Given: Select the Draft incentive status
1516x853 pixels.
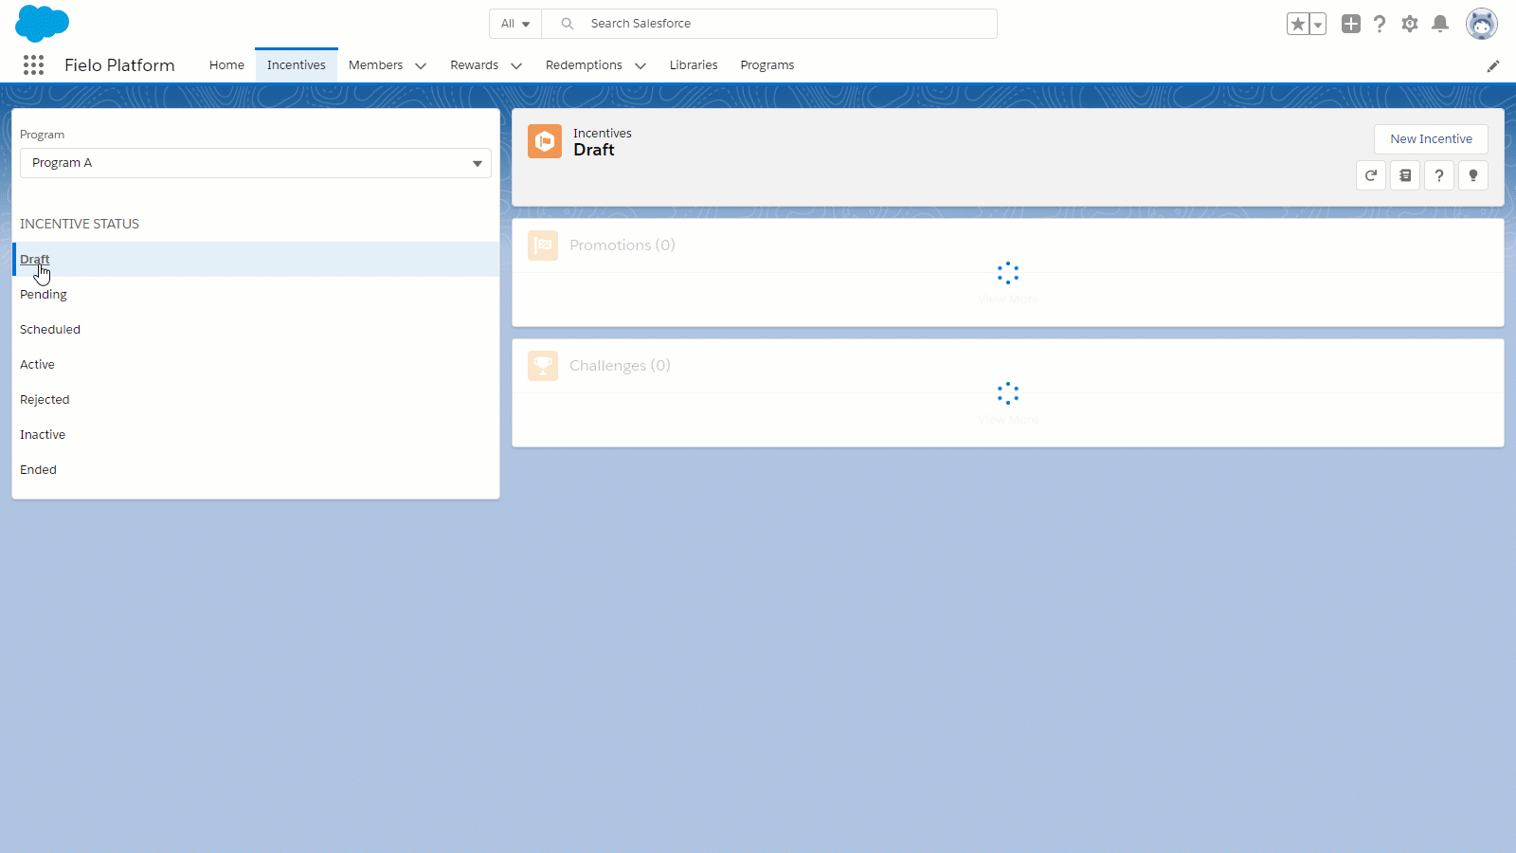Looking at the screenshot, I should [256, 260].
